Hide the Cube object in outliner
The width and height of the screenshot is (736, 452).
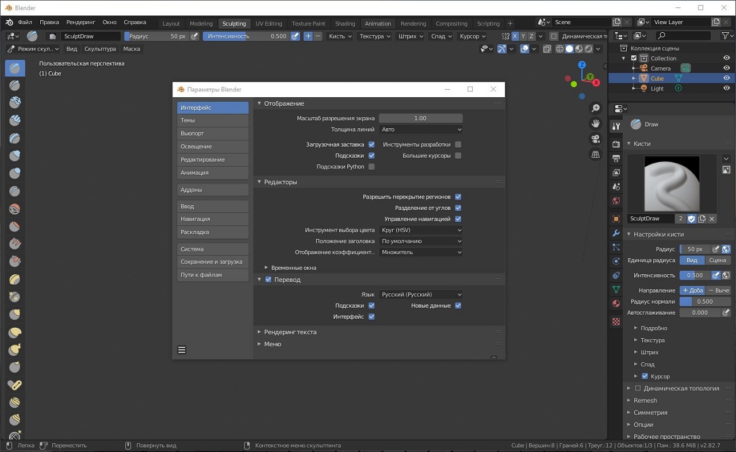(x=727, y=78)
